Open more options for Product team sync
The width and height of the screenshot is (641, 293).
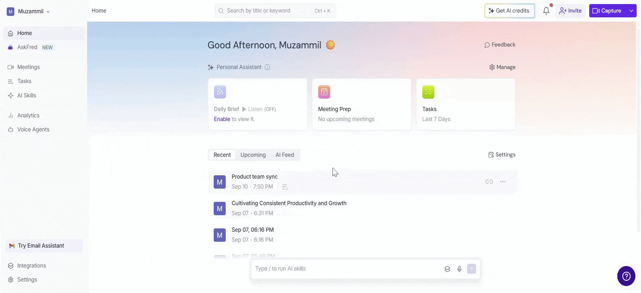pyautogui.click(x=503, y=182)
